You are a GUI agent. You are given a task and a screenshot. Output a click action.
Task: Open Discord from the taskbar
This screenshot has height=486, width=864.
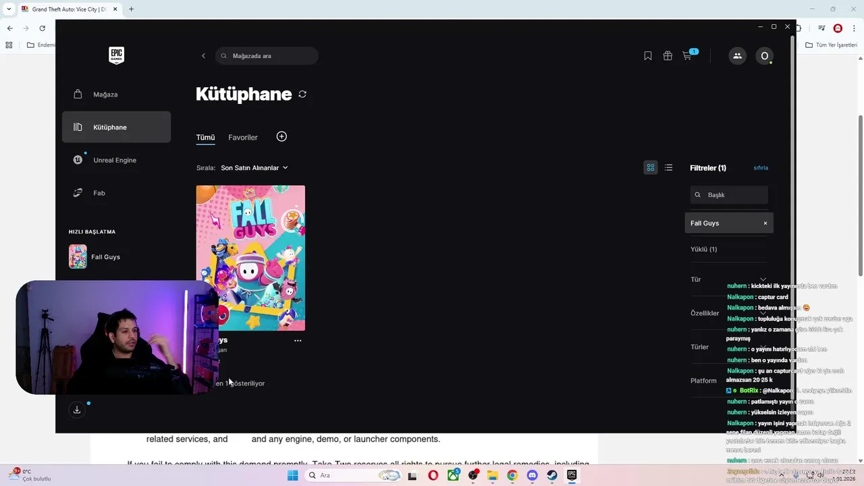pos(533,475)
